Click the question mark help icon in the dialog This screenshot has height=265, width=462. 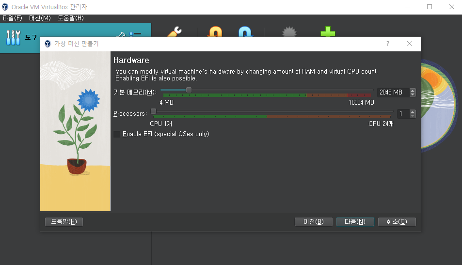pos(388,44)
